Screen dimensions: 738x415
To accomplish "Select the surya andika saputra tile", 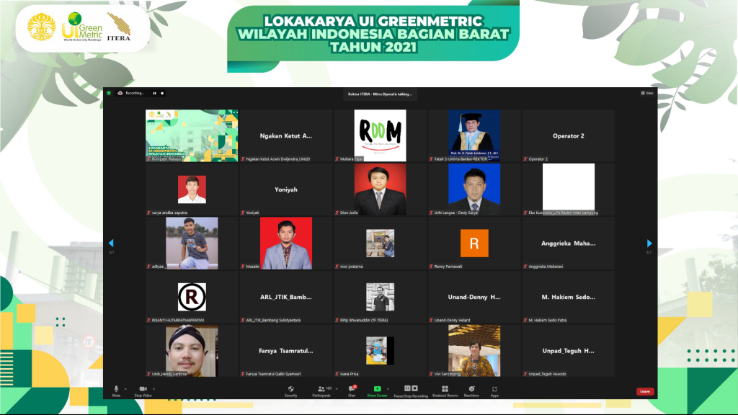I will [x=192, y=189].
